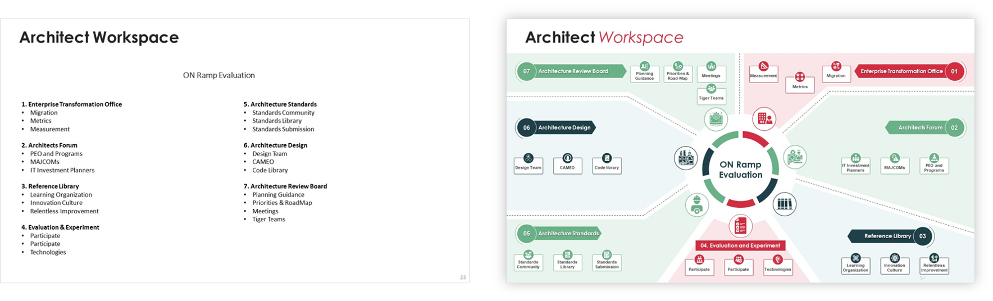The image size is (993, 301).
Task: Click the Design Team icon tile
Action: (528, 163)
